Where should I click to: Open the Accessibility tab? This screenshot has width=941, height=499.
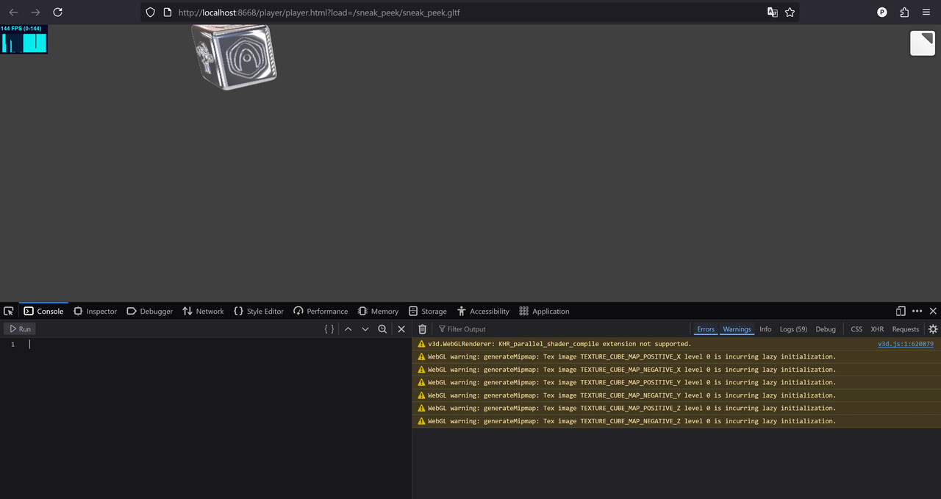[483, 311]
